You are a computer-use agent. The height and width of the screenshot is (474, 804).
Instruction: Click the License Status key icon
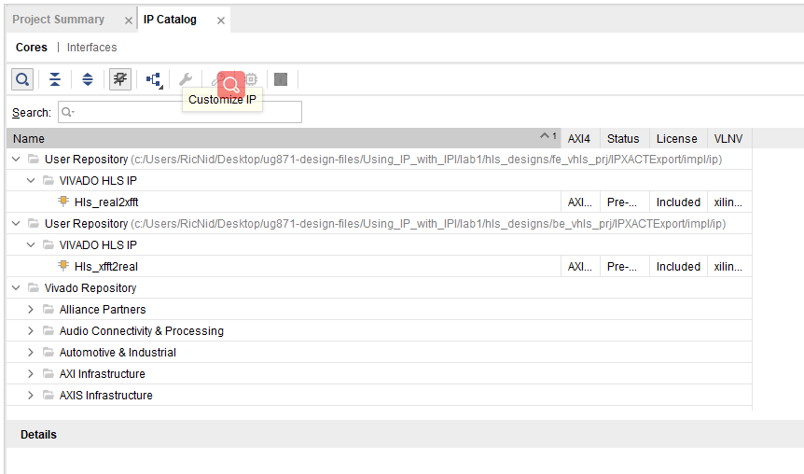coord(218,79)
